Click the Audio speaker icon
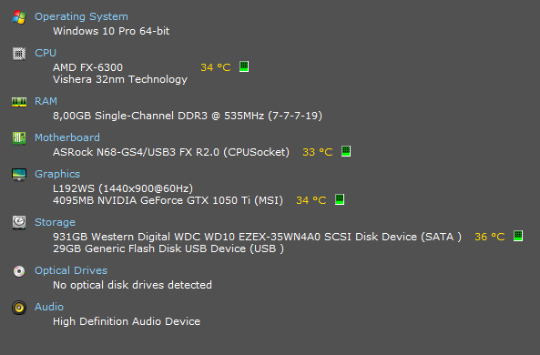The height and width of the screenshot is (355, 540). (x=19, y=308)
